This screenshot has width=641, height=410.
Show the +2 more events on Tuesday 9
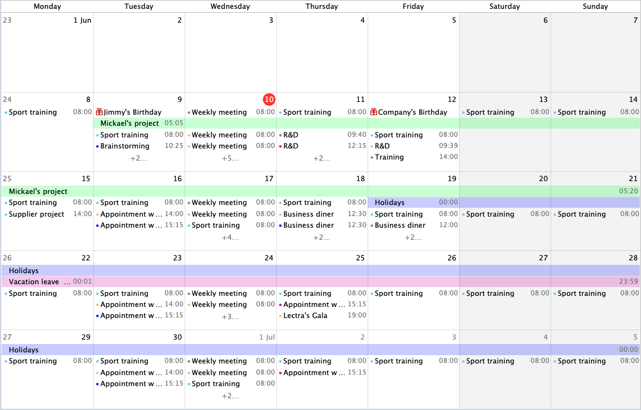(139, 158)
